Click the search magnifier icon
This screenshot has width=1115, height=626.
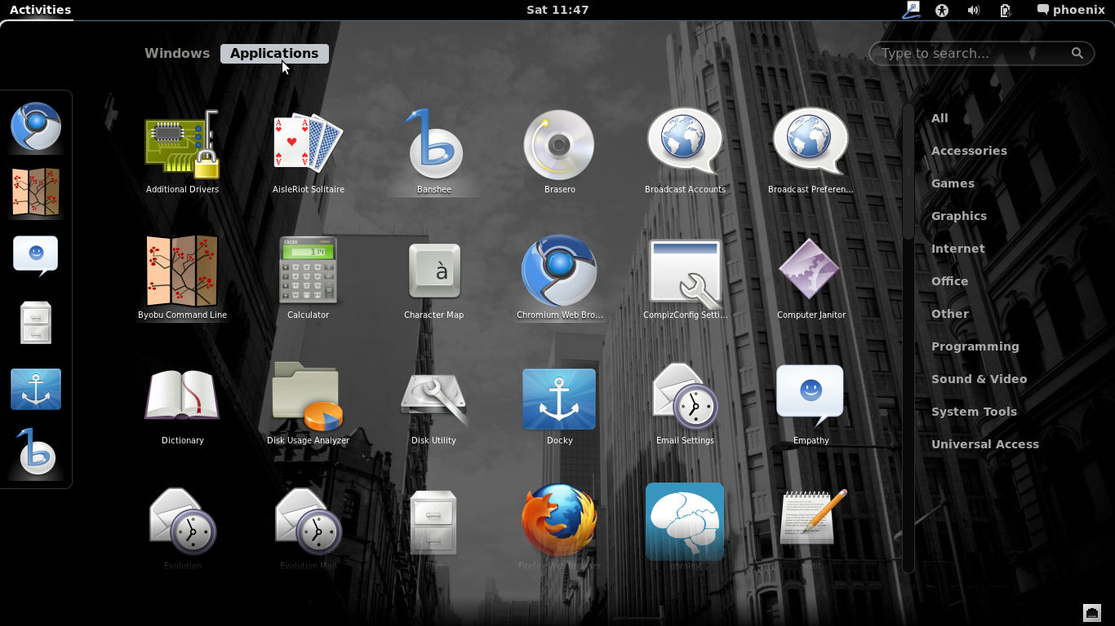[x=1077, y=53]
